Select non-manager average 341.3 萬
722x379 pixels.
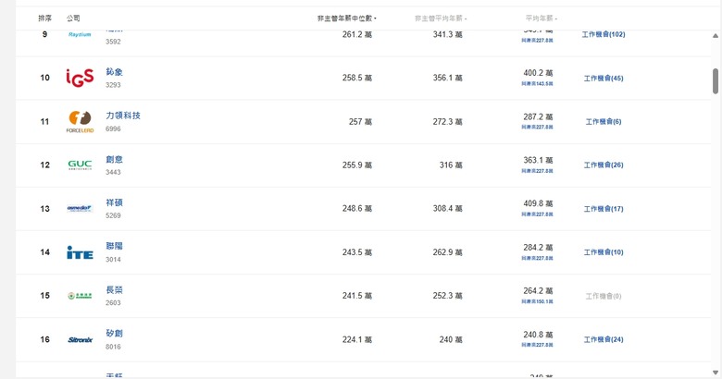448,34
